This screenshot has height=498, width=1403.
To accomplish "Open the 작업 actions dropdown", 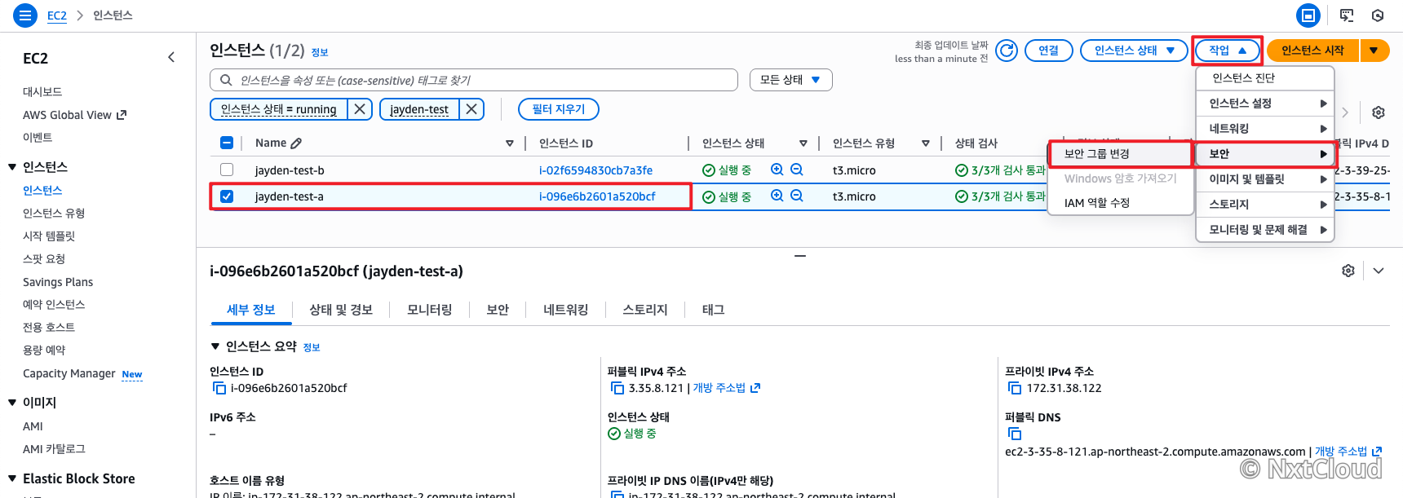I will point(1227,51).
